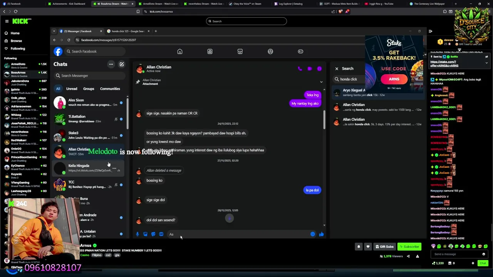Open the Facebook dashboard chart icon
This screenshot has width=493, height=277.
pos(210,51)
